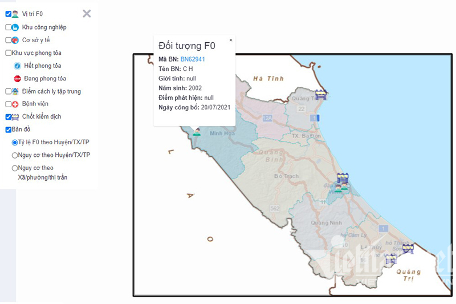Enable the Điểm cách ly tập trung checkbox

[x=9, y=91]
